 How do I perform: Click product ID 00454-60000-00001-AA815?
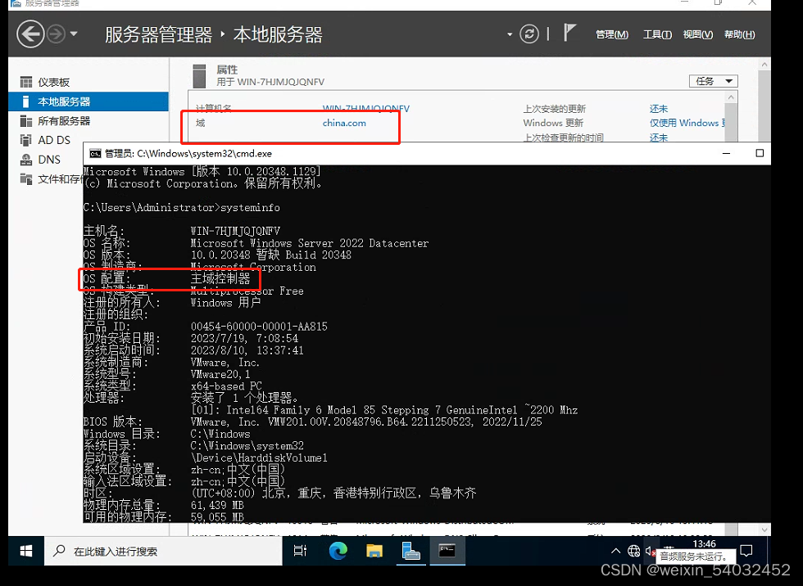(x=259, y=327)
